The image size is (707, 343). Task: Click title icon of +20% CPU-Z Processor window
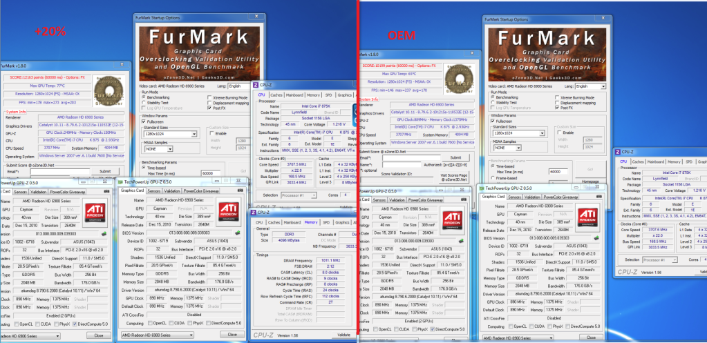pos(255,85)
